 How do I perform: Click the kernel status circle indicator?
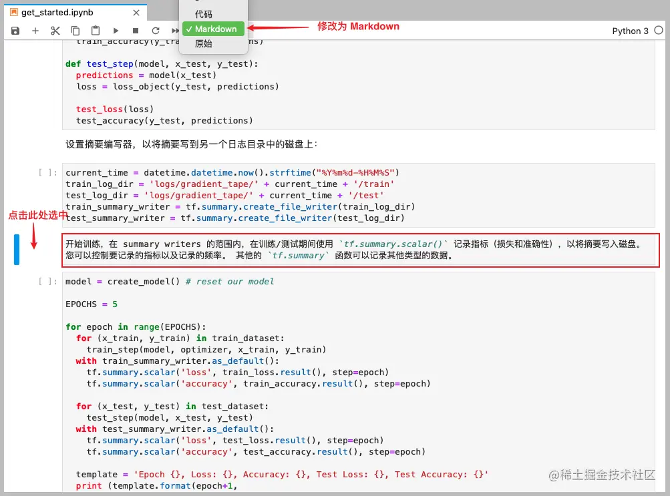point(659,30)
